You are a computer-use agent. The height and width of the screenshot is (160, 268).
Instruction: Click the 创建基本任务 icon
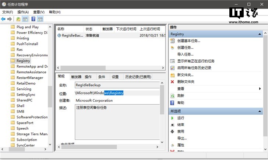point(172,41)
